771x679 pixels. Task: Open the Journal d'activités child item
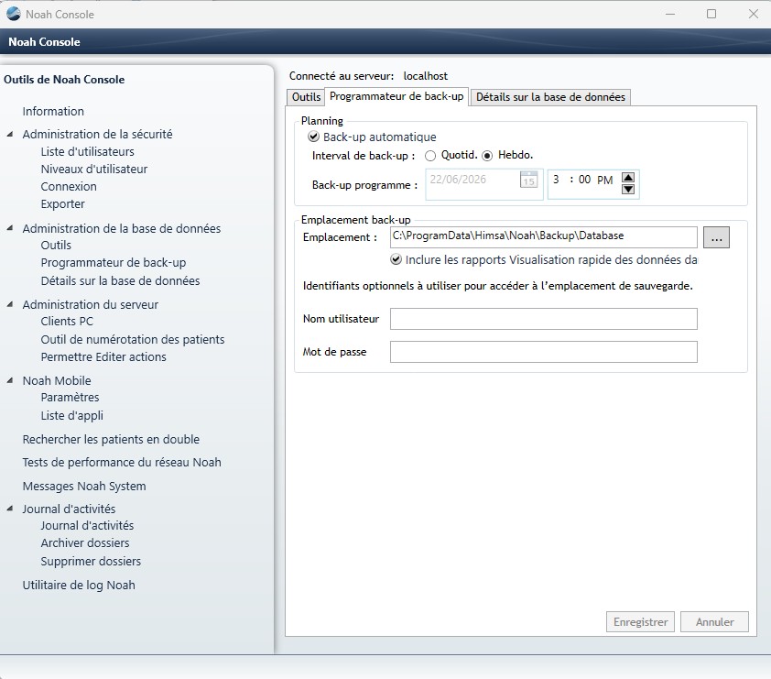click(87, 525)
